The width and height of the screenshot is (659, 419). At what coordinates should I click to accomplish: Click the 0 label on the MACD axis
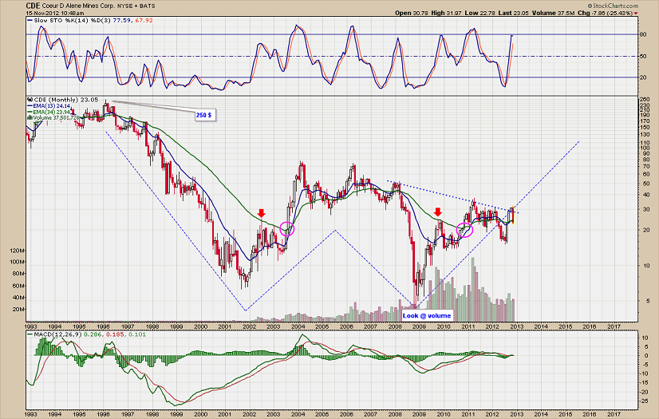tap(645, 355)
